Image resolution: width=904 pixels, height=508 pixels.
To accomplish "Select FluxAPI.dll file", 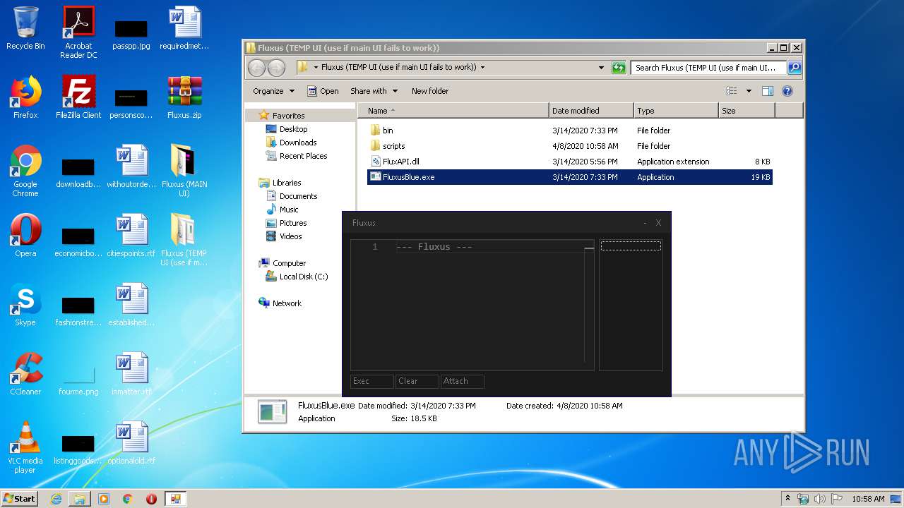I will point(569,162).
